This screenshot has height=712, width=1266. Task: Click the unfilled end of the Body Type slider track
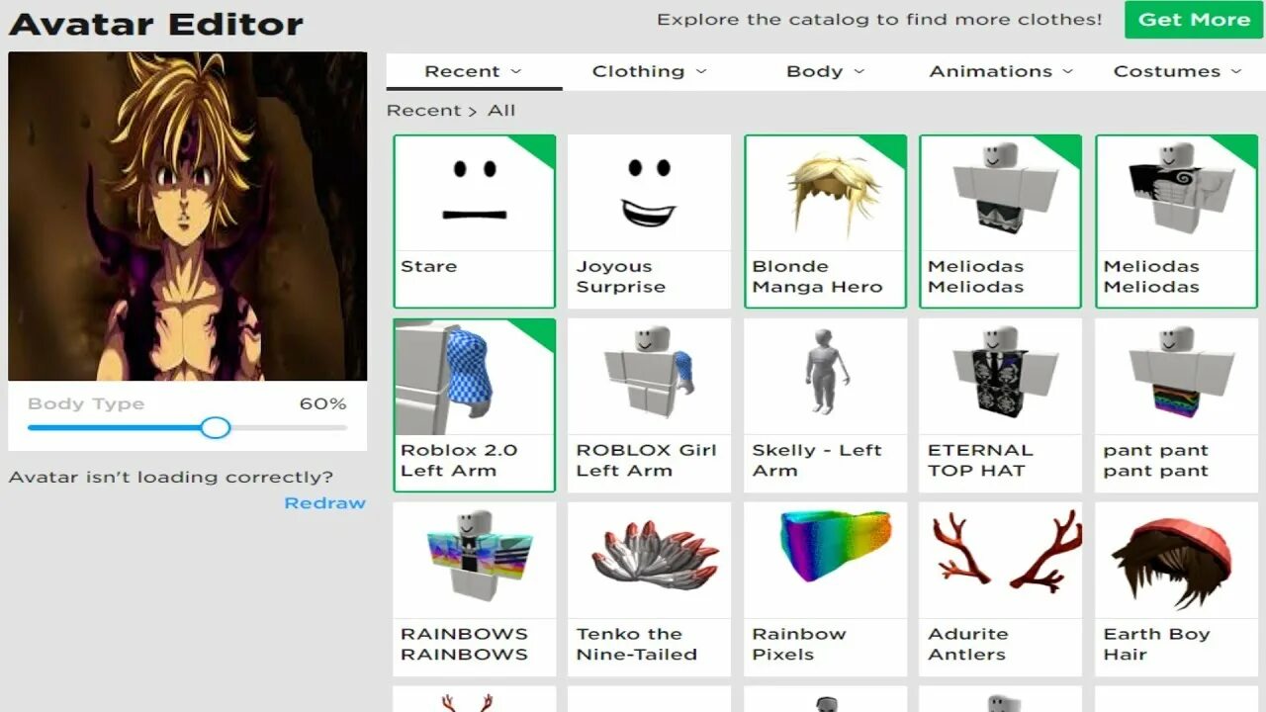288,427
